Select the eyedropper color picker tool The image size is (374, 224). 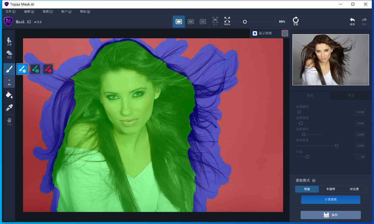[9, 107]
